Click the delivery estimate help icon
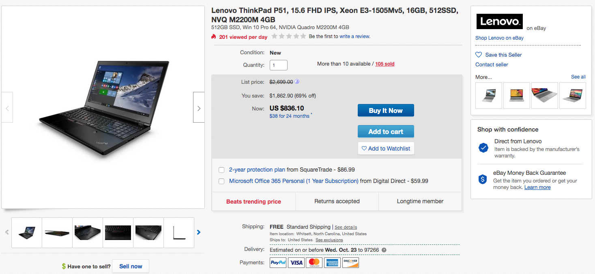 pyautogui.click(x=384, y=250)
